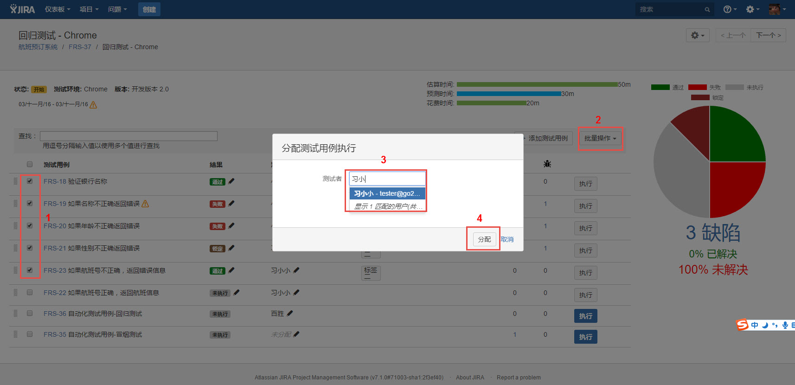The height and width of the screenshot is (385, 795).
Task: Open the 批量操作 dropdown
Action: [600, 138]
